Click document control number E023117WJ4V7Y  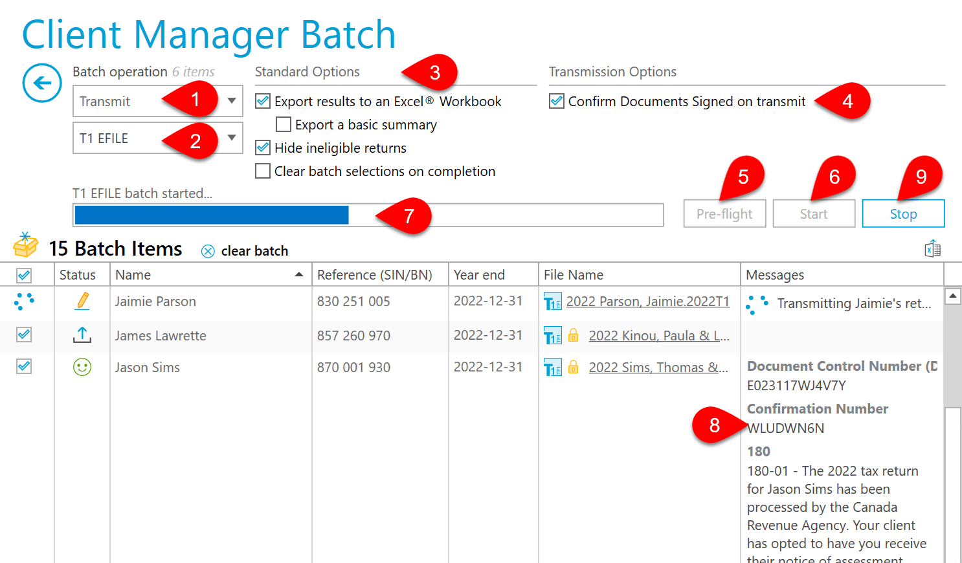point(796,386)
